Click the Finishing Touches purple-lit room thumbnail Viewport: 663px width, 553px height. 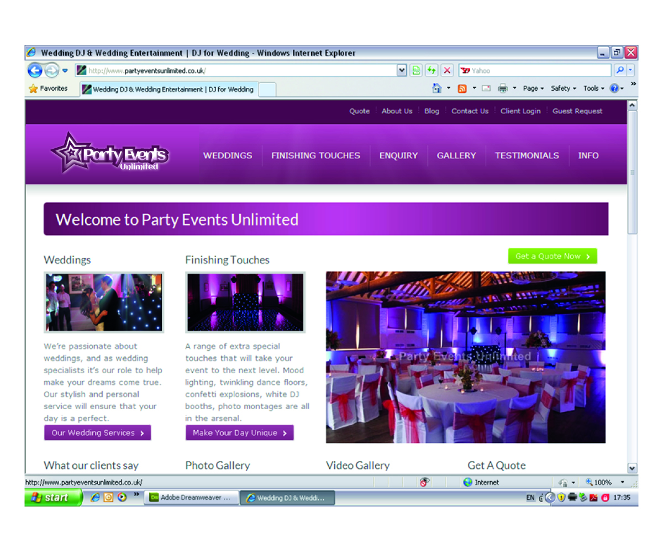tap(245, 302)
